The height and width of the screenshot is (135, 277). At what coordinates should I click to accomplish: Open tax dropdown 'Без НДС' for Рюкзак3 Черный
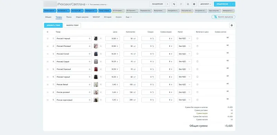(185, 38)
